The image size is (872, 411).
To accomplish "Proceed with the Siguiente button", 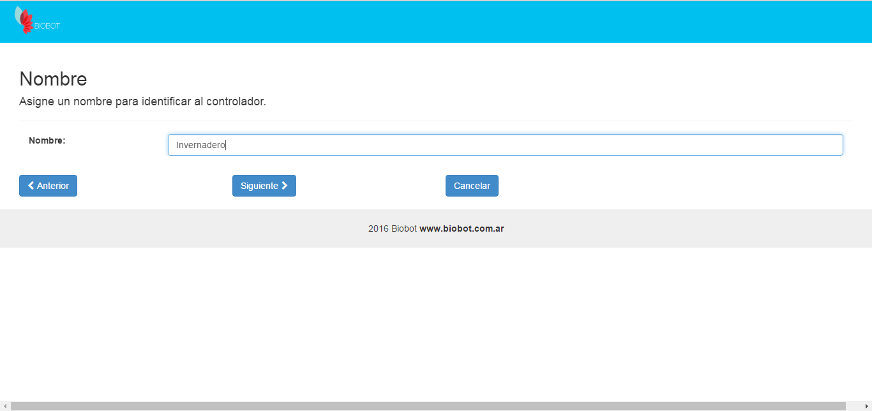I will 264,186.
